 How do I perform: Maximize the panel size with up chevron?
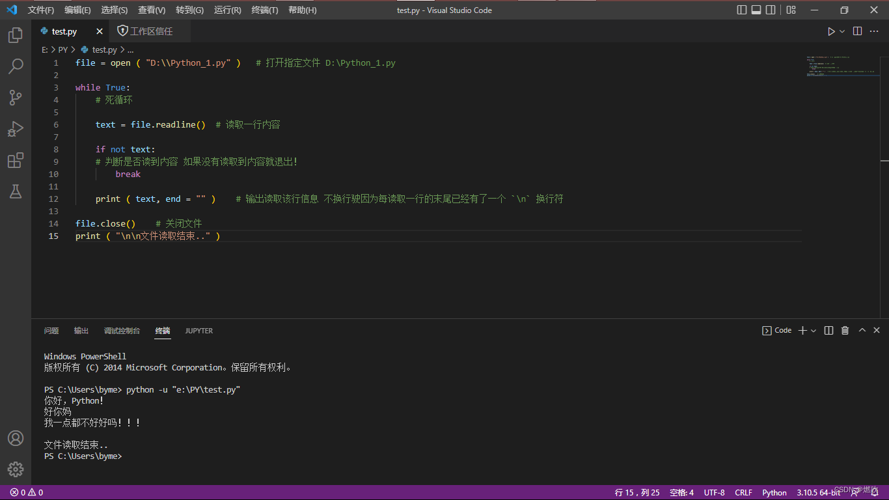pos(862,330)
